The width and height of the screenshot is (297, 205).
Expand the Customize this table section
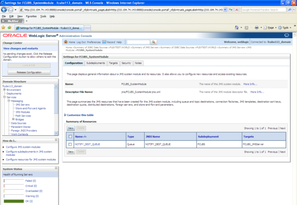pyautogui.click(x=79, y=115)
